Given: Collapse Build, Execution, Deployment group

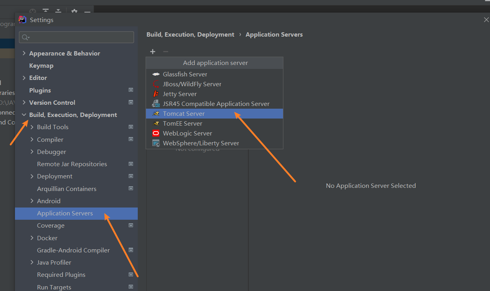Looking at the screenshot, I should click(24, 115).
